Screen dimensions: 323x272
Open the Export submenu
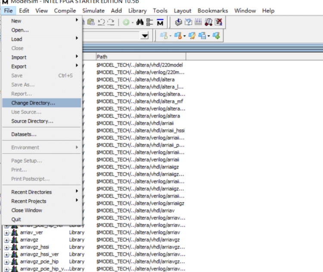click(42, 66)
